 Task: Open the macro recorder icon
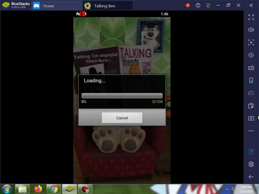[x=251, y=106]
